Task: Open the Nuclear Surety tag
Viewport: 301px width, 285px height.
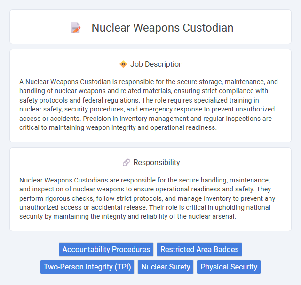Action: pyautogui.click(x=166, y=267)
